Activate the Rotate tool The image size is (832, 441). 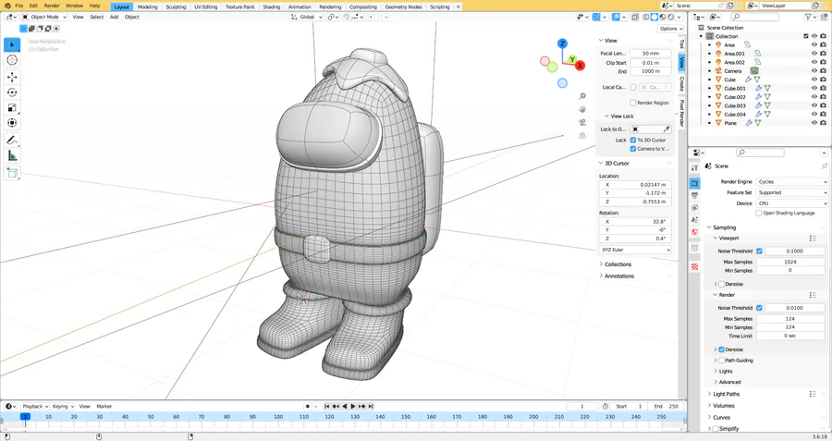pos(12,92)
